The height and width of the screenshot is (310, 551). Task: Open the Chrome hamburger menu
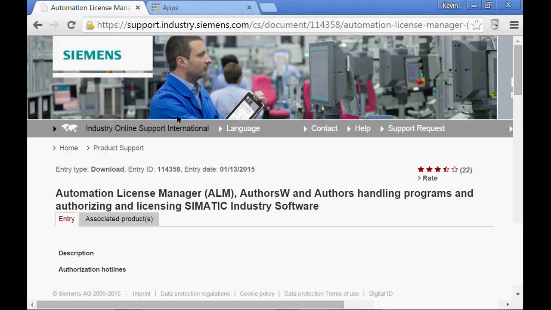(514, 25)
